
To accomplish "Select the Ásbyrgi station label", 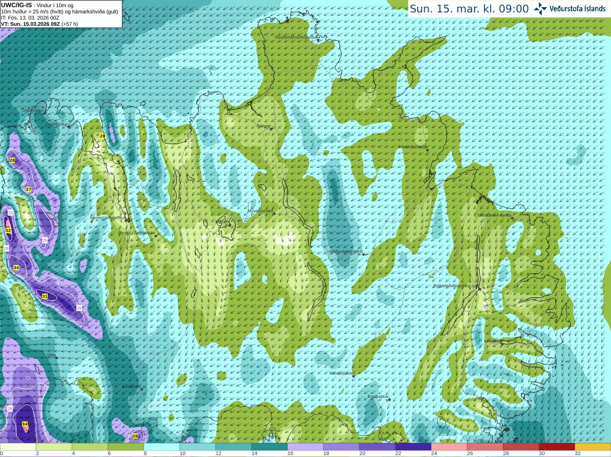I will click(263, 126).
